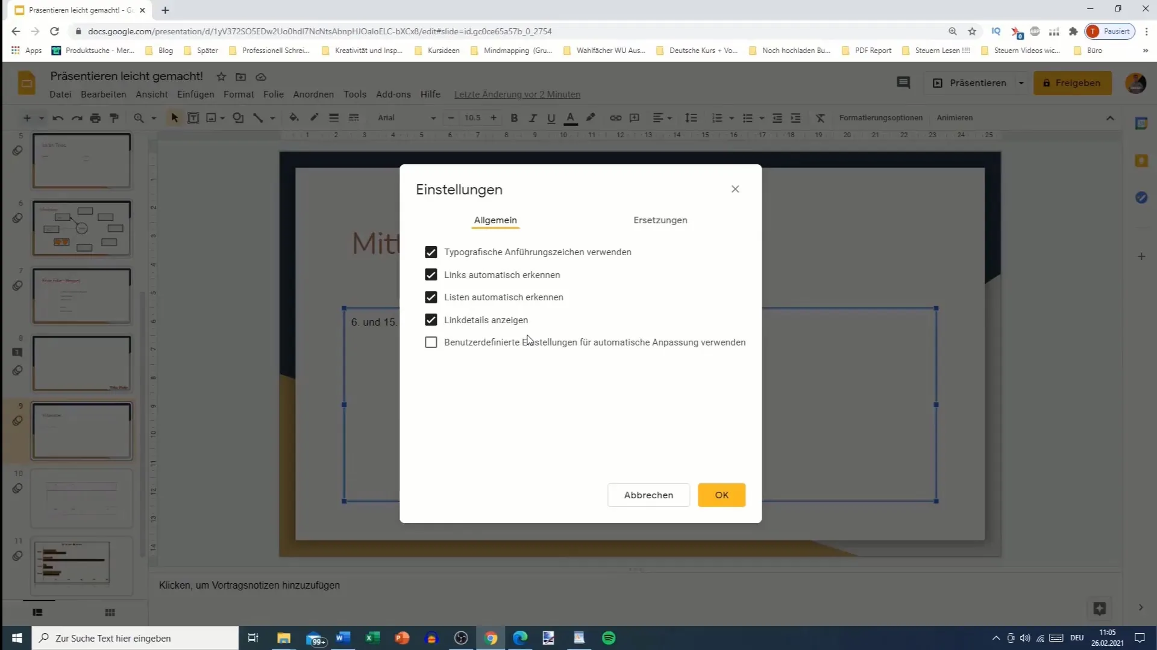Open line spacing options
1157x650 pixels.
point(691,118)
